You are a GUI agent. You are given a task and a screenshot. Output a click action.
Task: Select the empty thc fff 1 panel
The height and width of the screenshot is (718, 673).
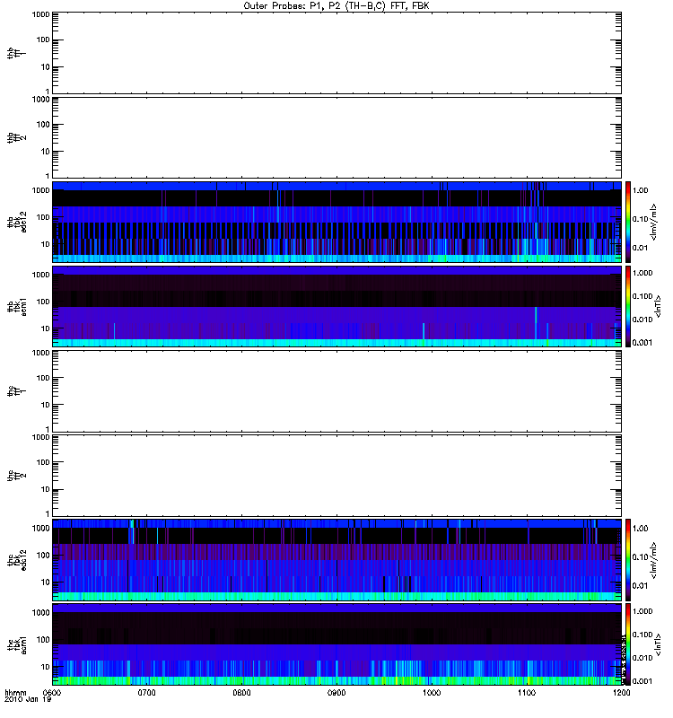tap(336, 391)
